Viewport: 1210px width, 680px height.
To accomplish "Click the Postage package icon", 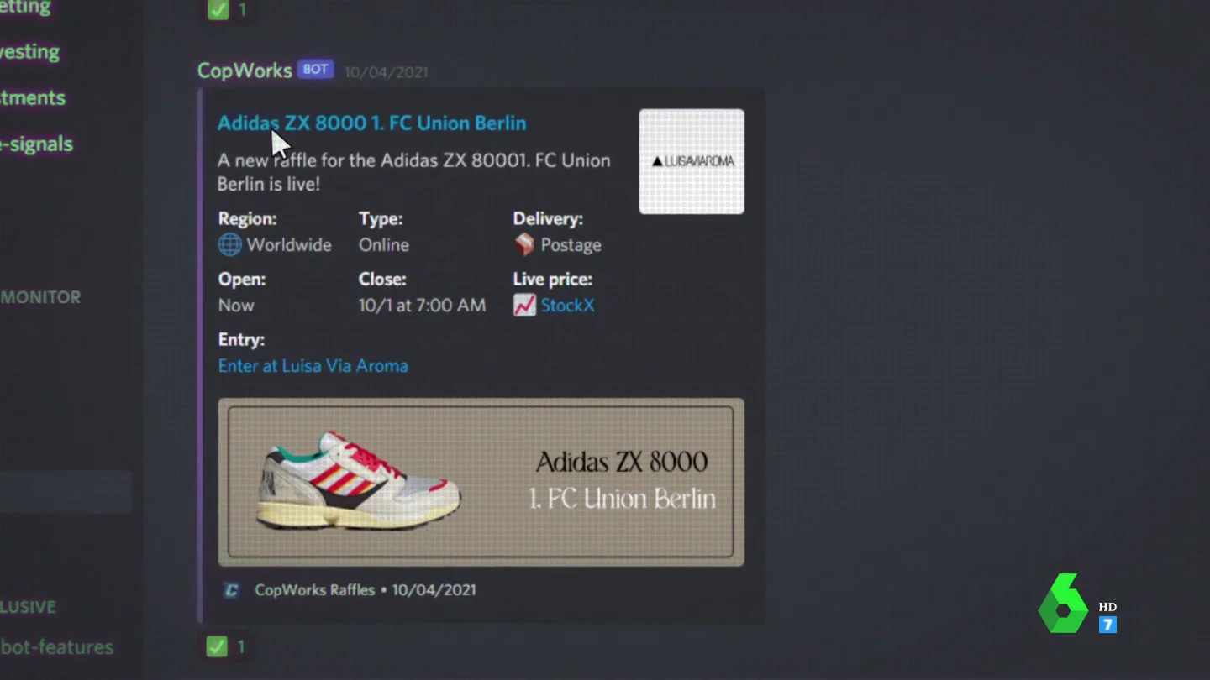I will [x=524, y=244].
